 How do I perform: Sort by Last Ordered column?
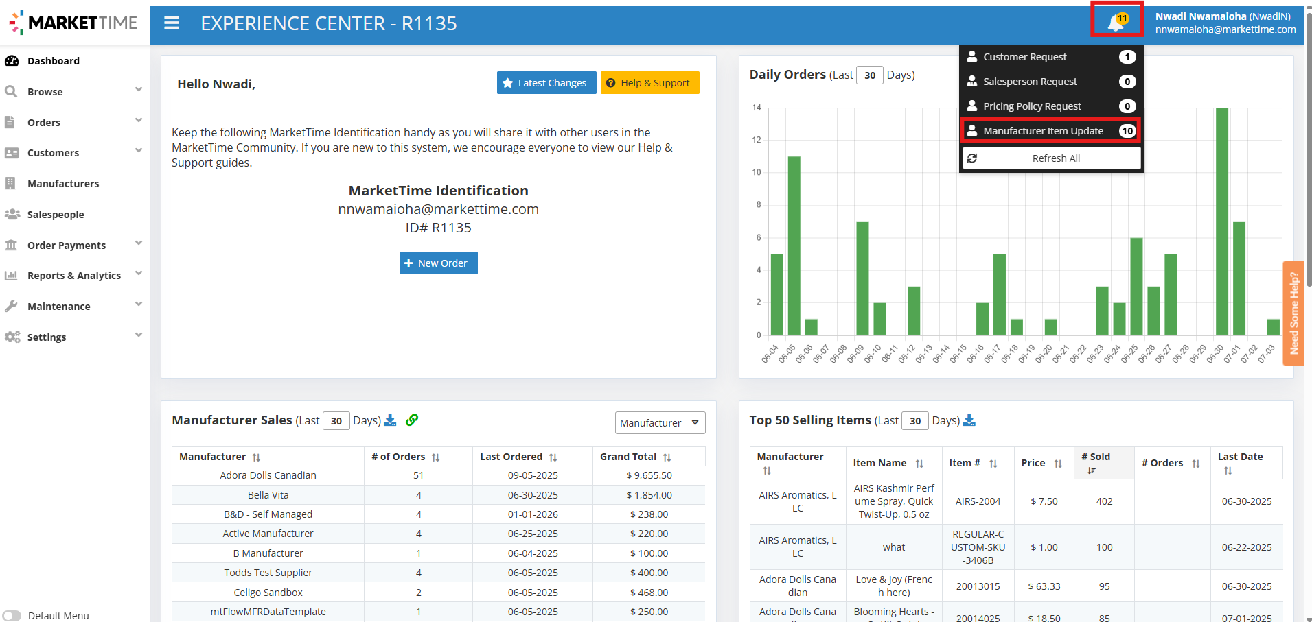[553, 457]
